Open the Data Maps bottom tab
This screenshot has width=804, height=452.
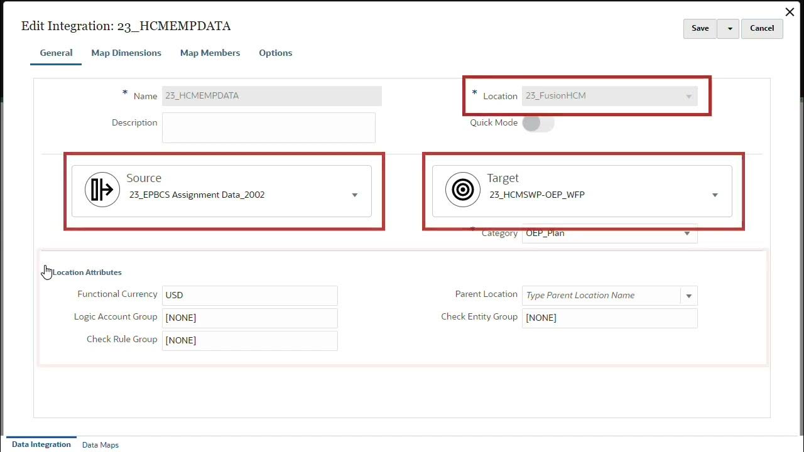point(100,445)
